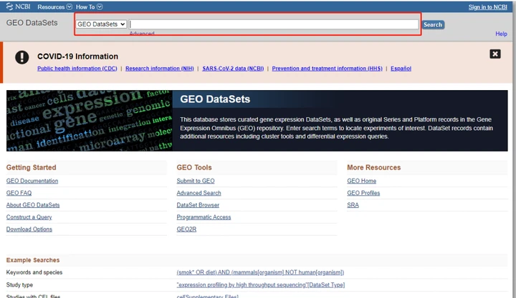Open the How To menu
This screenshot has width=516, height=298.
coord(89,7)
